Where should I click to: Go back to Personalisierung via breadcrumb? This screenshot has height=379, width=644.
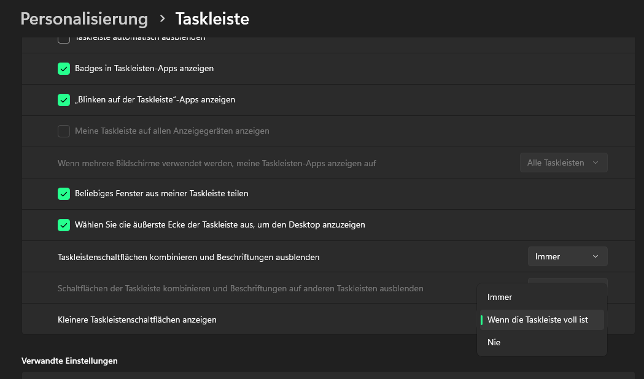[84, 19]
